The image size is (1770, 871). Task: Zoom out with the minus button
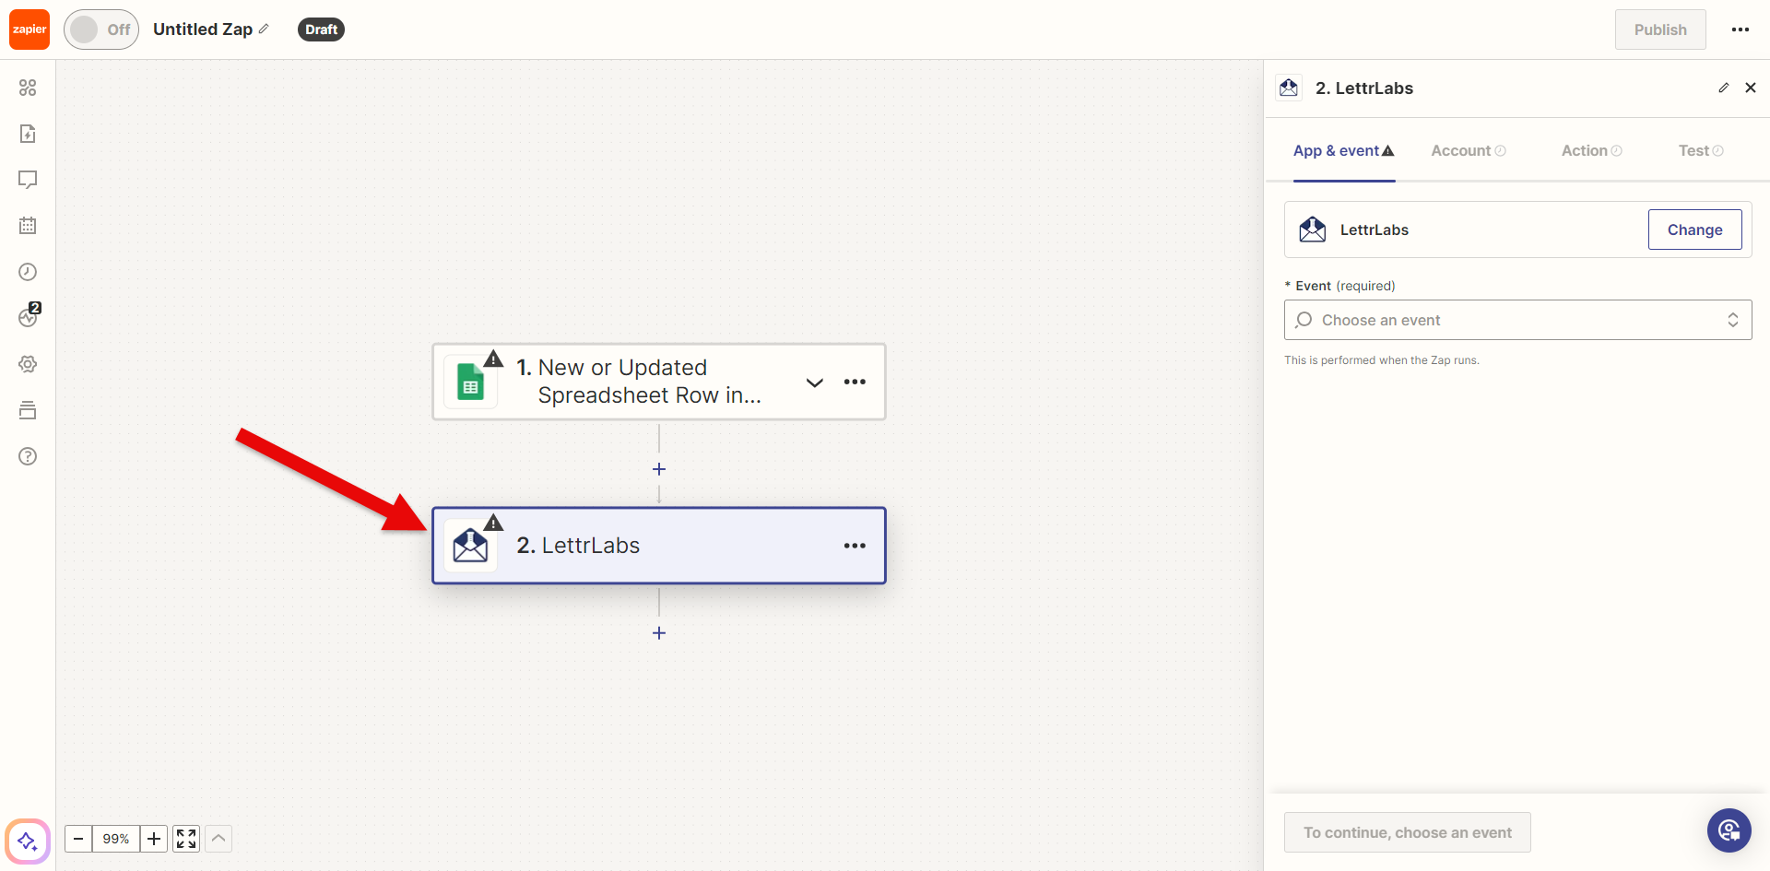coord(78,839)
